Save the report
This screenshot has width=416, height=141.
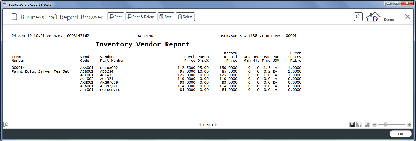[166, 17]
